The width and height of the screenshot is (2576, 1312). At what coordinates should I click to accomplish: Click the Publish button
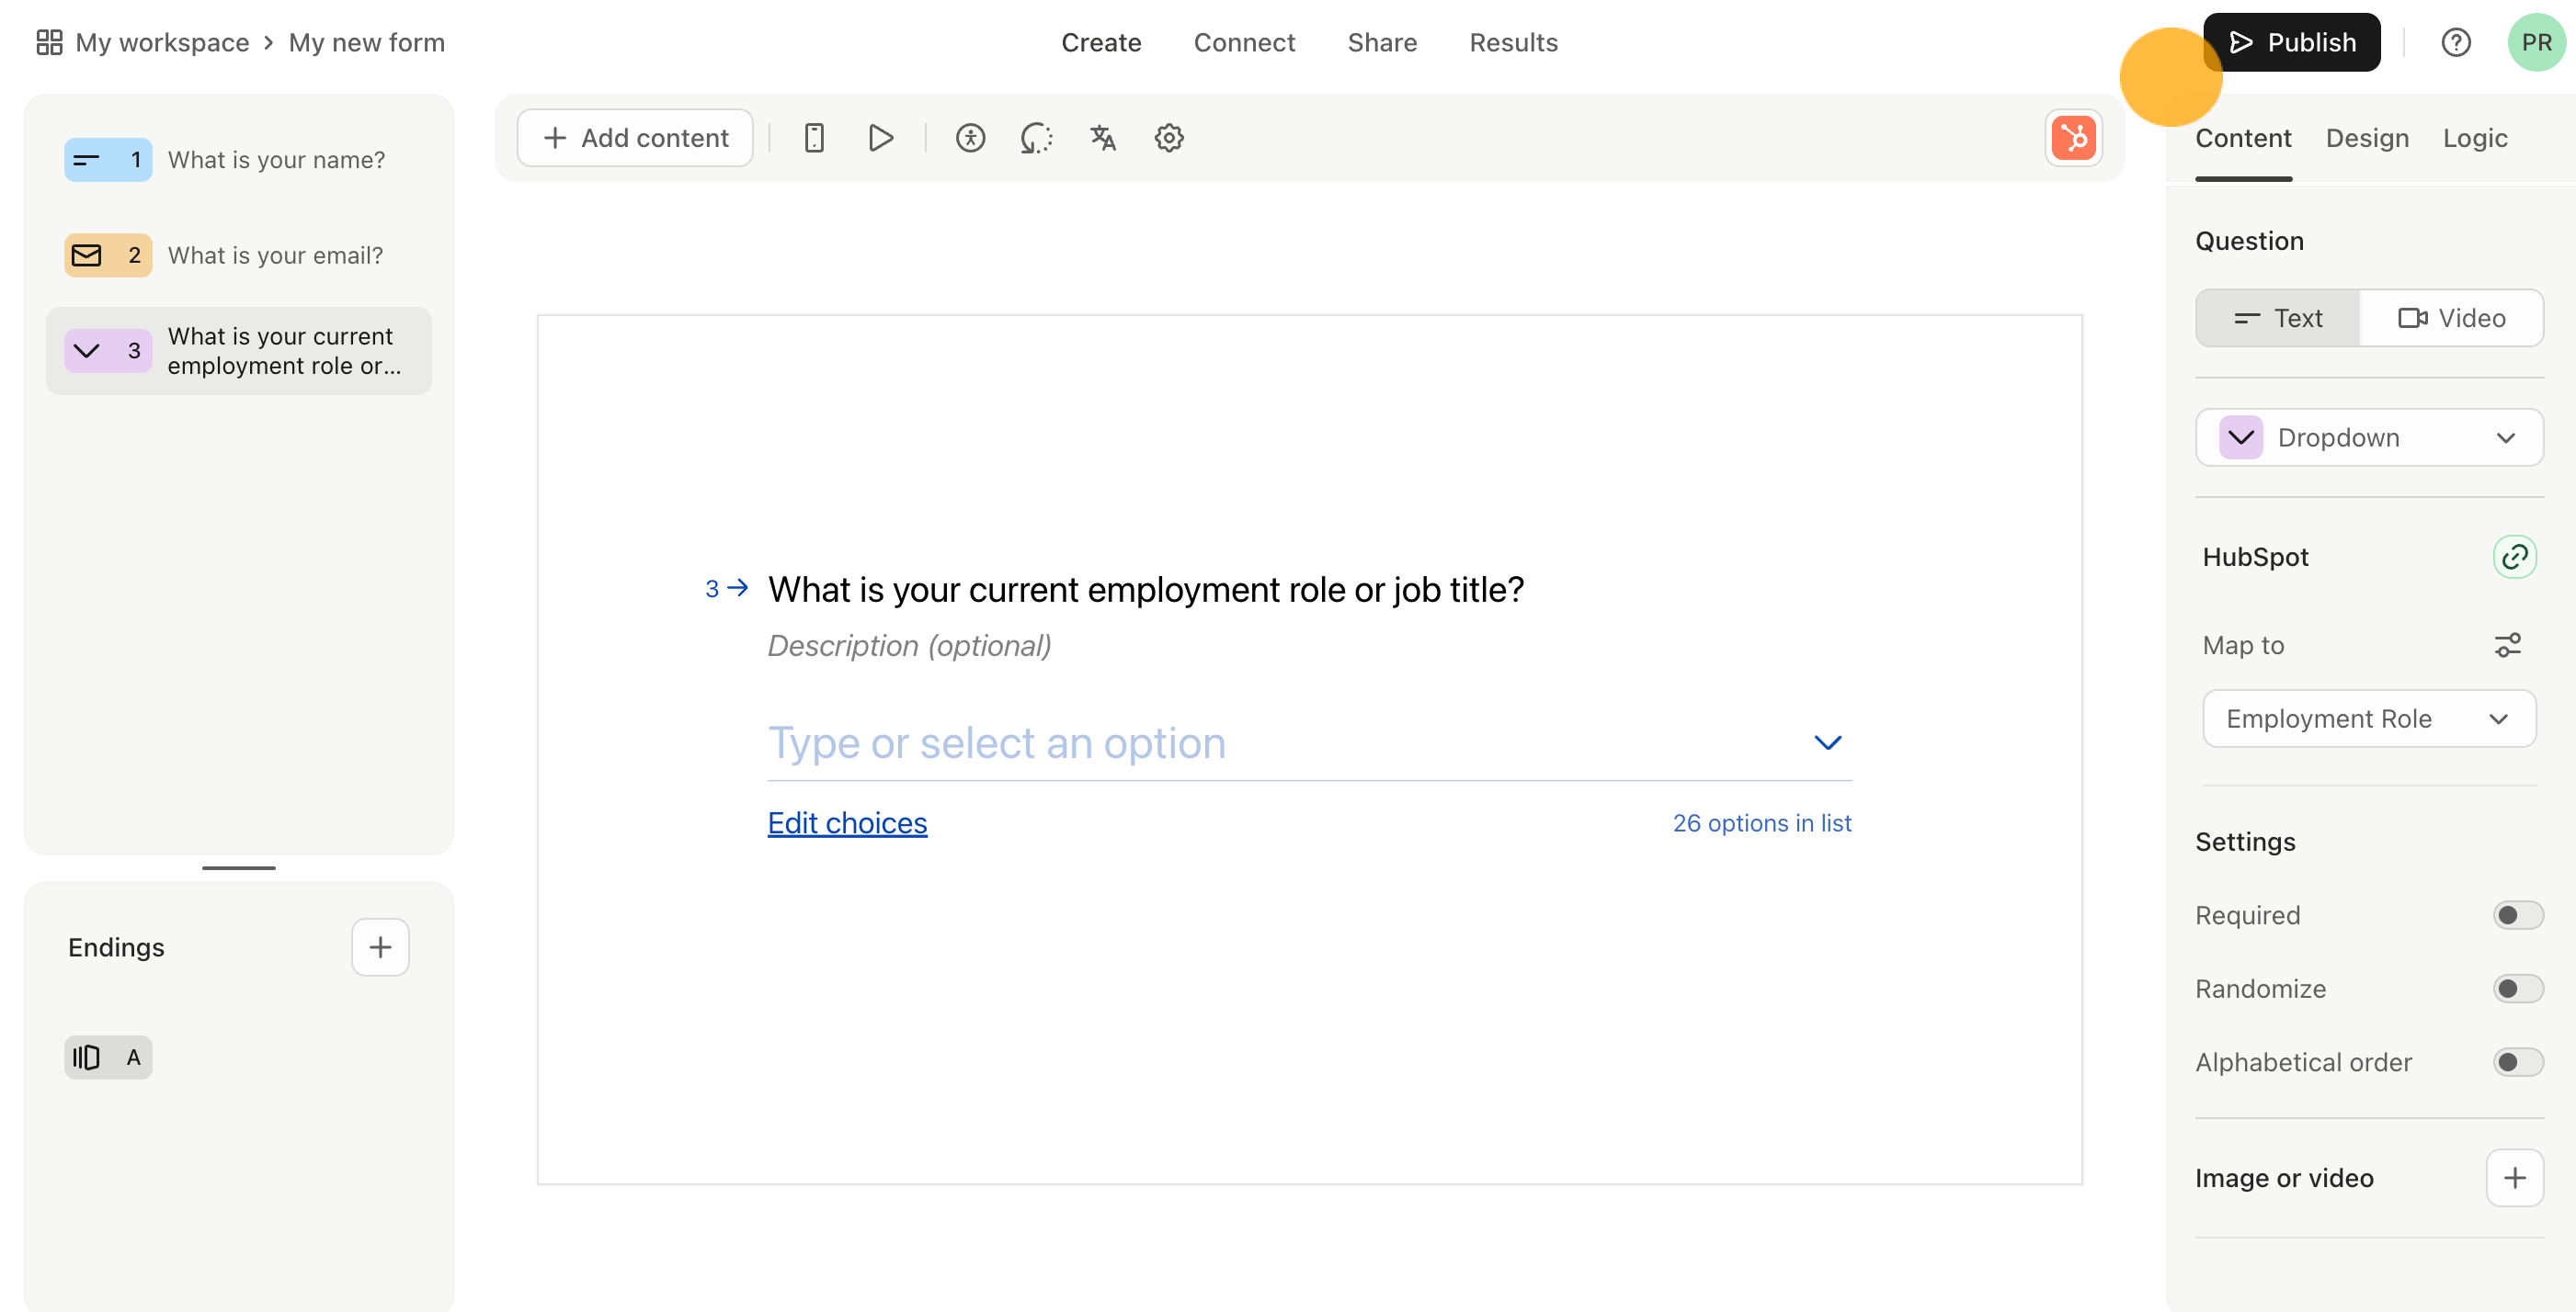pos(2291,42)
